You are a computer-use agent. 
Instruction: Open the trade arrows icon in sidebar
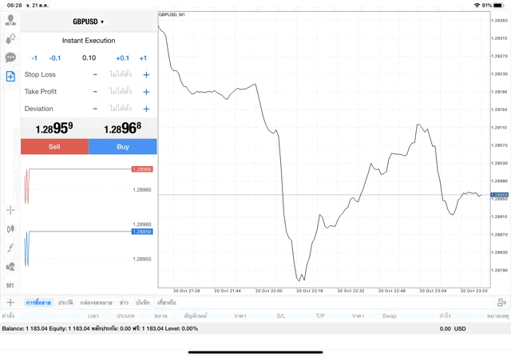(10, 38)
